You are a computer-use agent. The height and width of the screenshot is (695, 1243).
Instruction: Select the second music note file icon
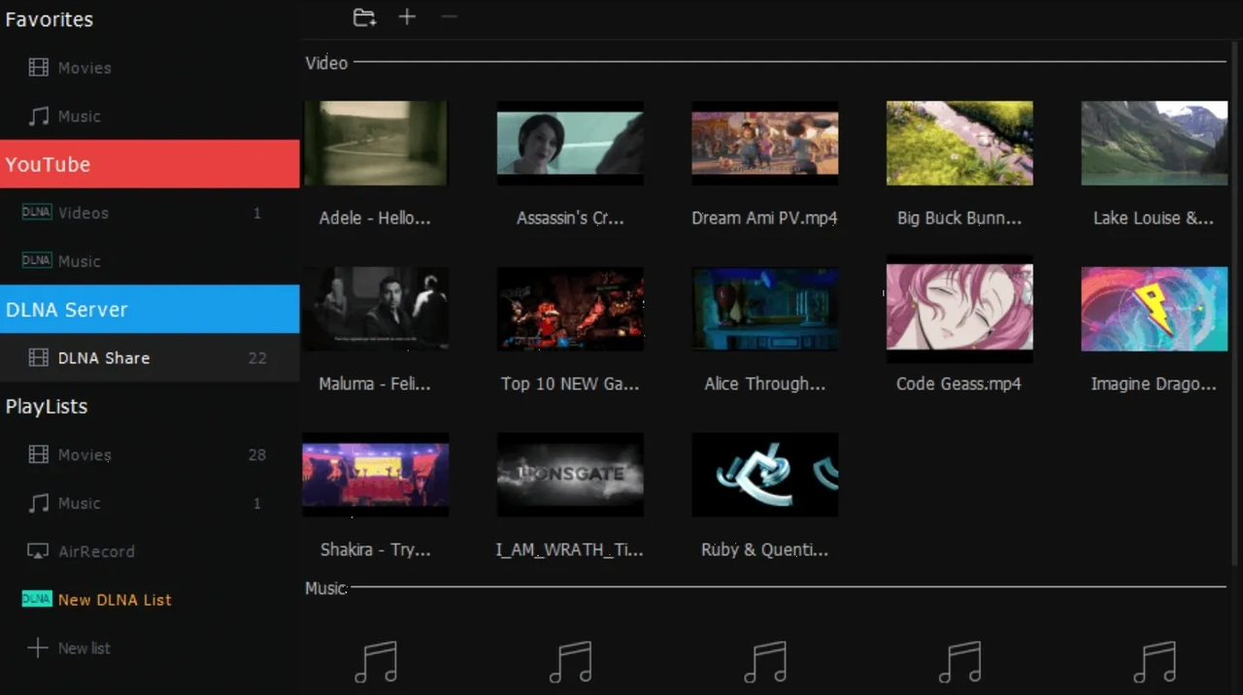coord(570,662)
